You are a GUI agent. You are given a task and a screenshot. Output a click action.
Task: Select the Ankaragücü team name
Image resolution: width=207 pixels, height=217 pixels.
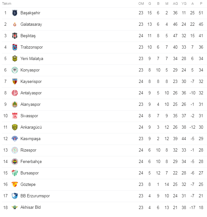tap(31, 127)
